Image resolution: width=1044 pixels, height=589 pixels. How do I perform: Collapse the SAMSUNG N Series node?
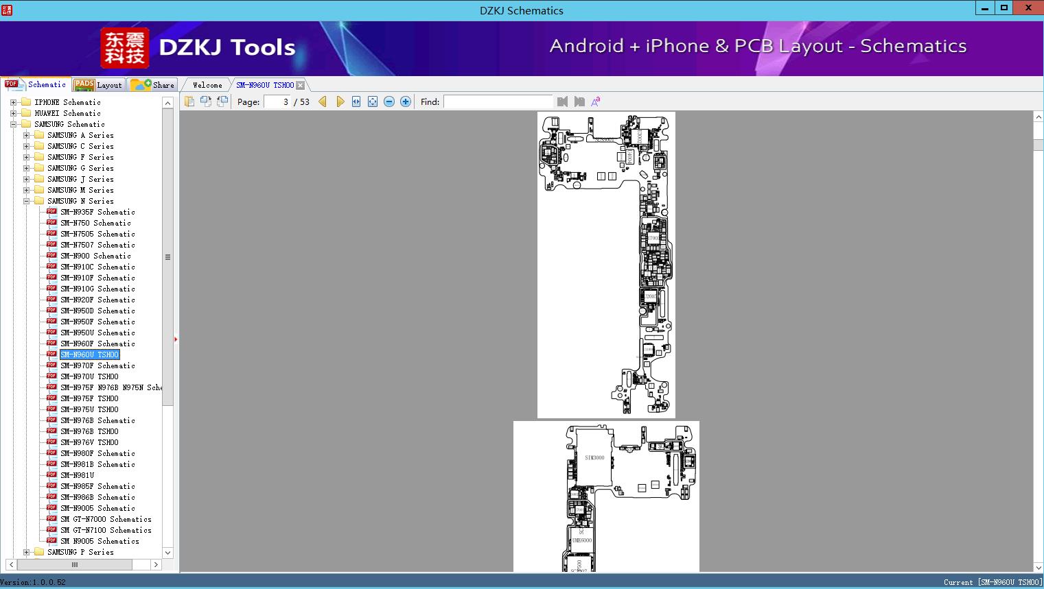pyautogui.click(x=26, y=201)
